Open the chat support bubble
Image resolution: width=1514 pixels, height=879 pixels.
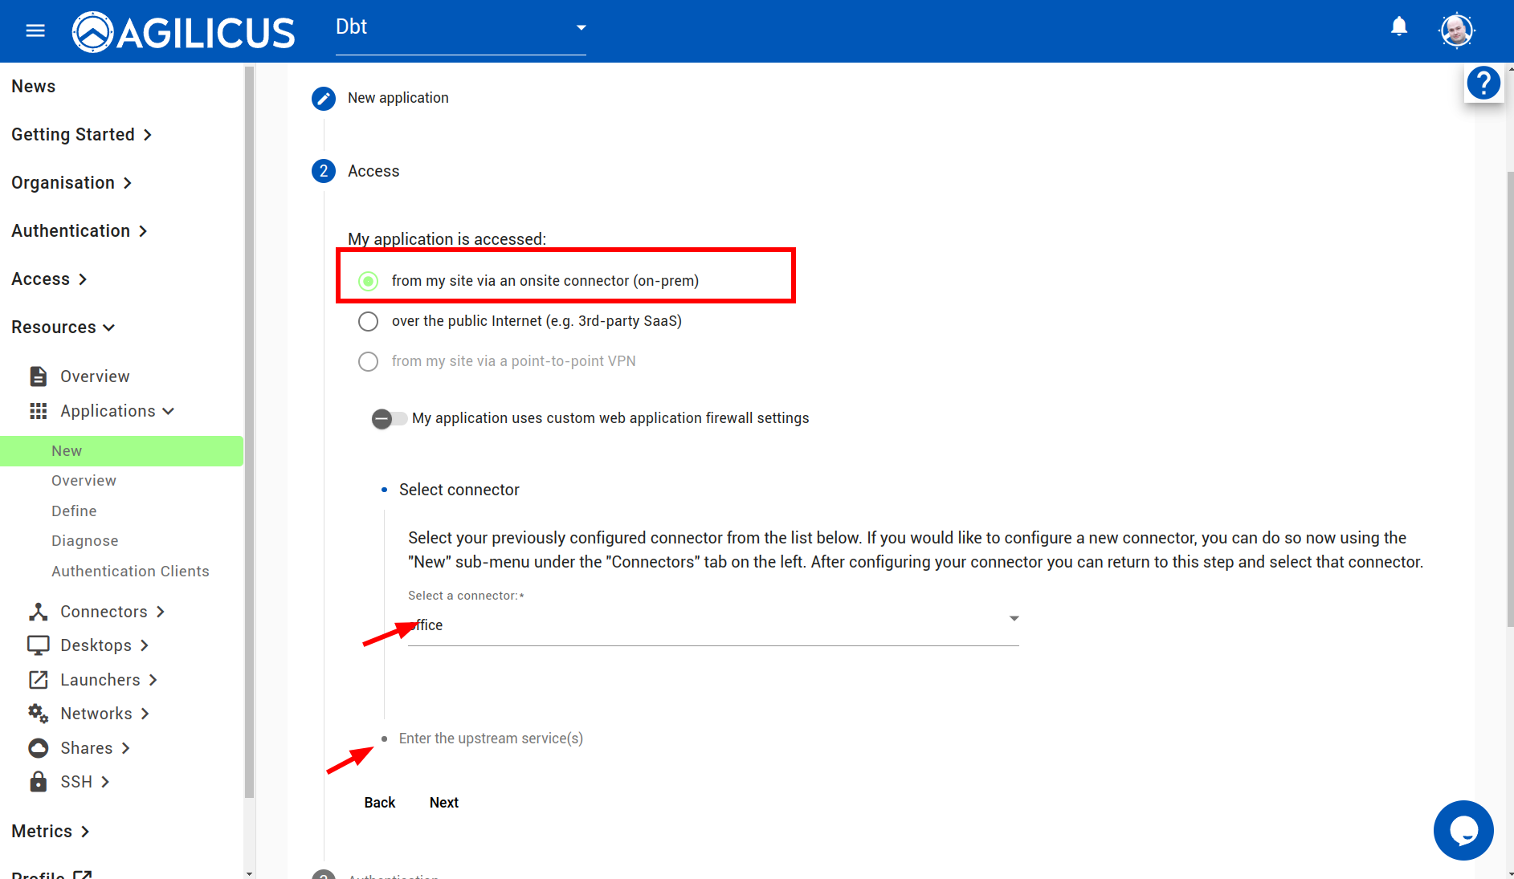click(x=1463, y=830)
